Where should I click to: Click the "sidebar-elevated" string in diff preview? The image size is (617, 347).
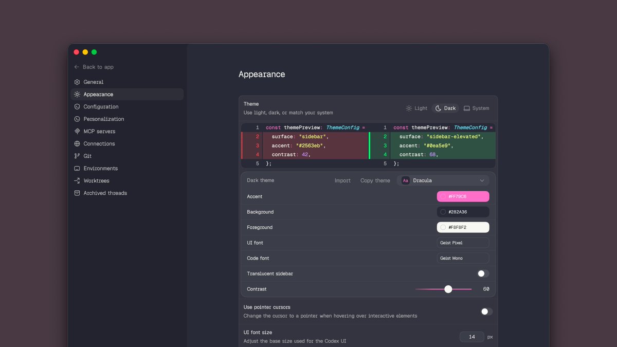click(454, 137)
